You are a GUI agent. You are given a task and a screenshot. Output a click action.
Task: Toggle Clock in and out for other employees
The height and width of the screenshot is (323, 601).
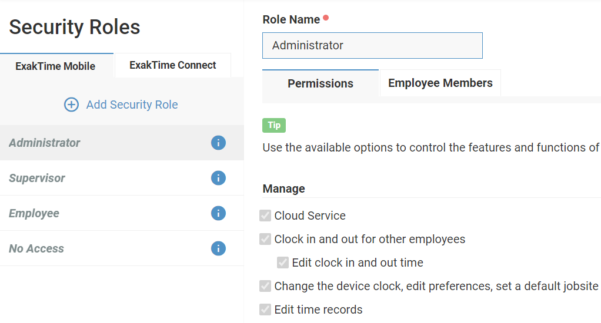pos(265,239)
